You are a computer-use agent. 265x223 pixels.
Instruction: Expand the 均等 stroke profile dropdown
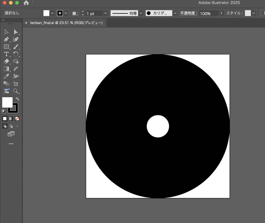pos(141,13)
